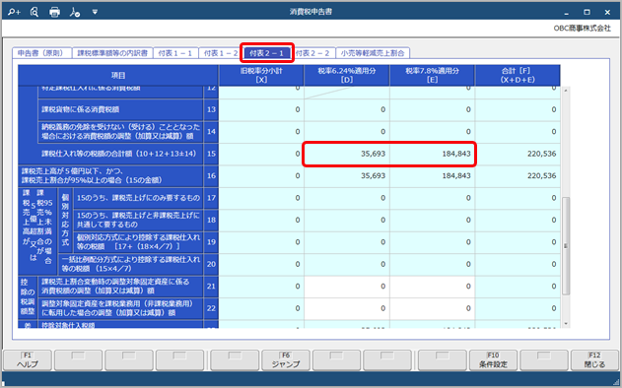Screen dimensions: 622x388
Task: Select the 付表1－1 tab
Action: point(175,53)
